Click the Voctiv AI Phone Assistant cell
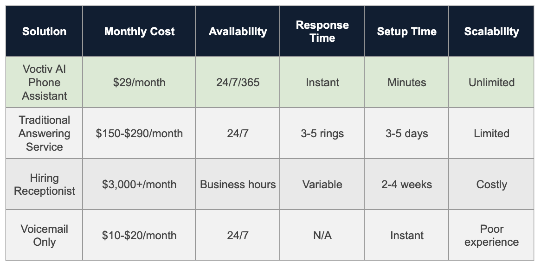This screenshot has width=541, height=268. point(45,83)
